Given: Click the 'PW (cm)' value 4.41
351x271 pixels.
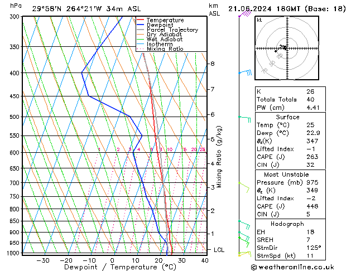Looking at the screenshot, I should click(x=313, y=108).
